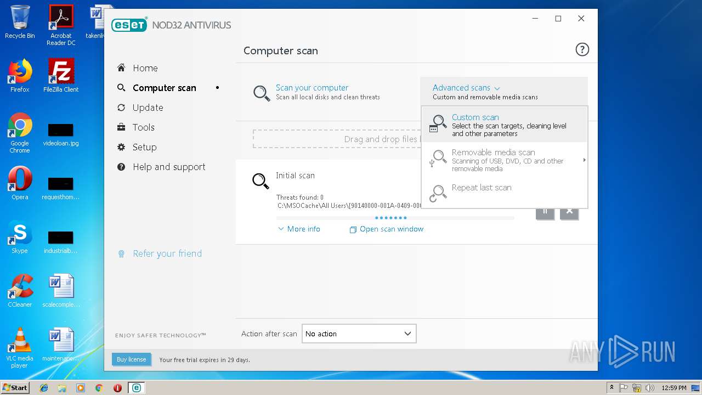The height and width of the screenshot is (395, 702).
Task: Click the free trial expires text
Action: (205, 360)
